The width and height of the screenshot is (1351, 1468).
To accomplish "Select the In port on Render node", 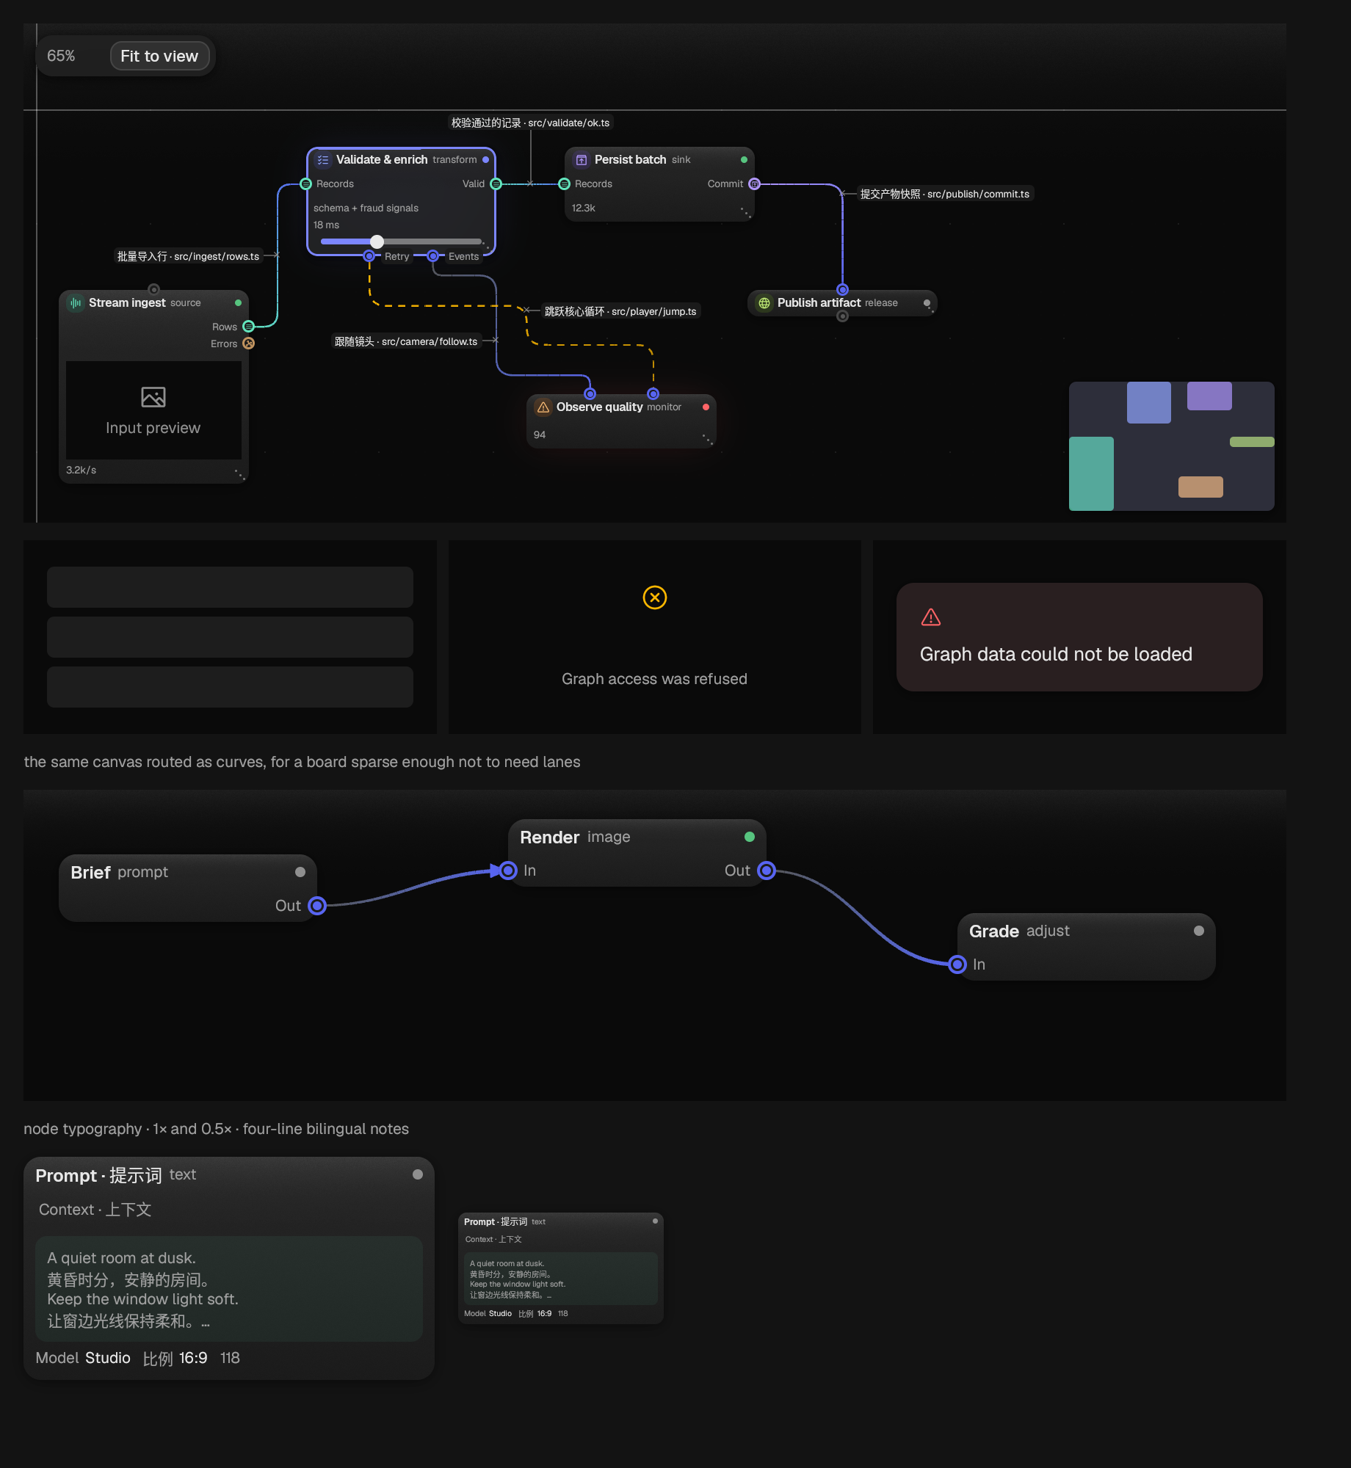I will pos(508,871).
